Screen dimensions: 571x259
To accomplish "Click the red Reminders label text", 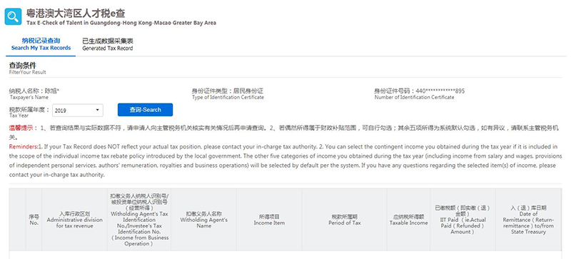I will coord(24,147).
